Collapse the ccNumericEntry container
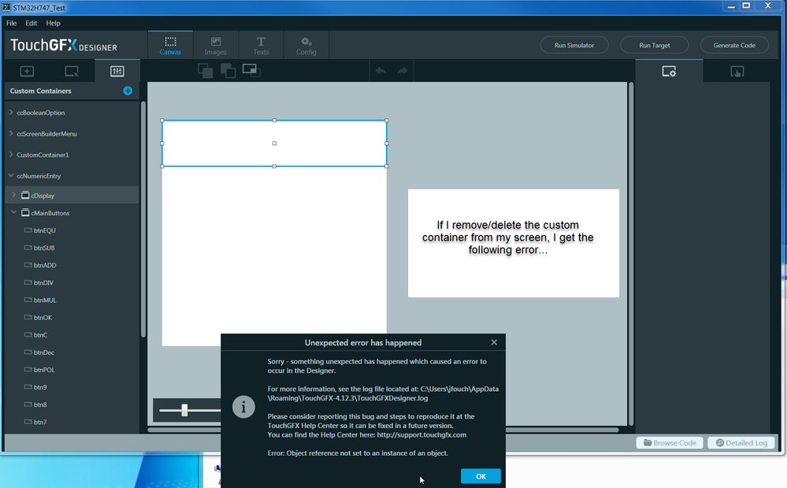787x488 pixels. pos(11,176)
